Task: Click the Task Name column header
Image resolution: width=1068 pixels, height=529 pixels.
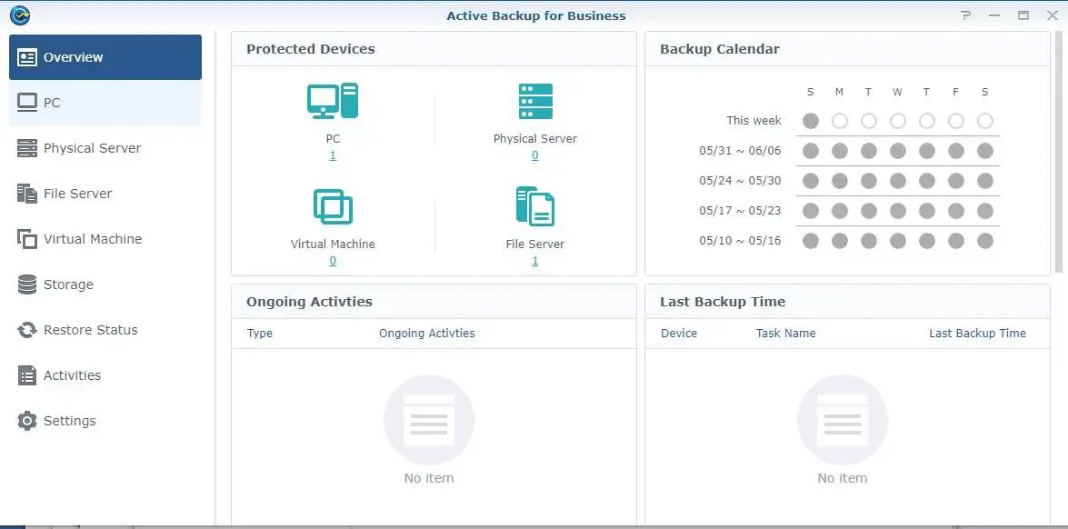Action: (x=786, y=334)
